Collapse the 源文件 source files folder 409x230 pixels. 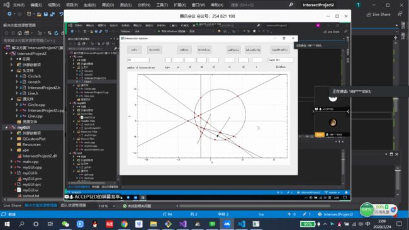coord(12,99)
